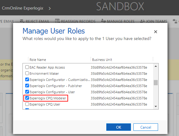This screenshot has width=179, height=136.
Task: Select the EAC Reader App Access role text
Action: (47, 67)
